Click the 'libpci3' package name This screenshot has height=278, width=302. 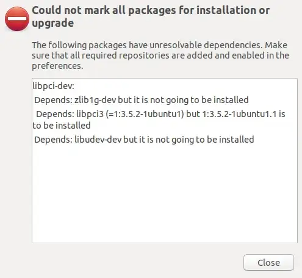[x=90, y=114]
